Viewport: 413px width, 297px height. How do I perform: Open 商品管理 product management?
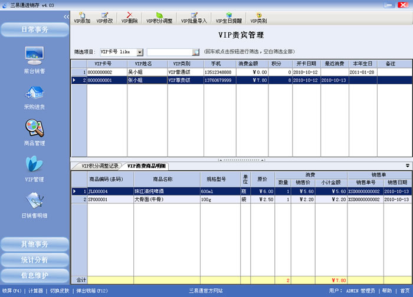34,133
